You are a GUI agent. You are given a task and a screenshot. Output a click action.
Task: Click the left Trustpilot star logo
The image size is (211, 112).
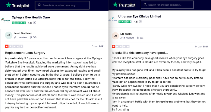pos(9,5)
